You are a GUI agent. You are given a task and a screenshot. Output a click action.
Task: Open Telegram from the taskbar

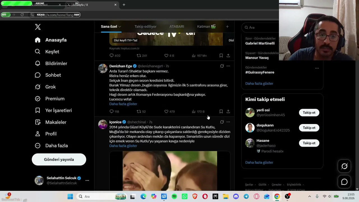pyautogui.click(x=246, y=197)
